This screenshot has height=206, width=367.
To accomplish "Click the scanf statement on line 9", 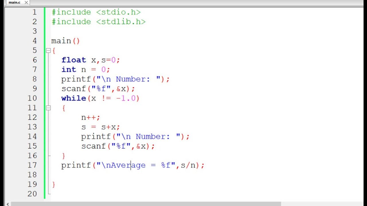I will [98, 89].
